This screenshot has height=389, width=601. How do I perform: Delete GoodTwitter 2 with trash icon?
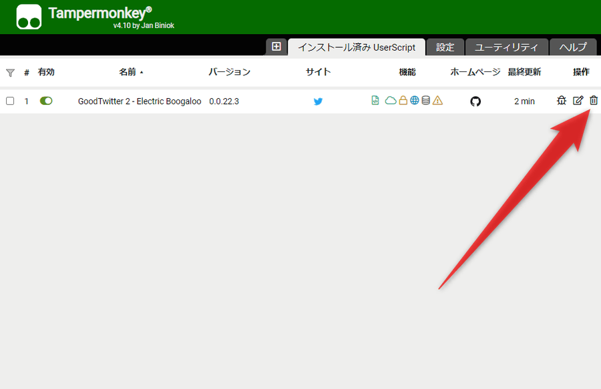[594, 100]
